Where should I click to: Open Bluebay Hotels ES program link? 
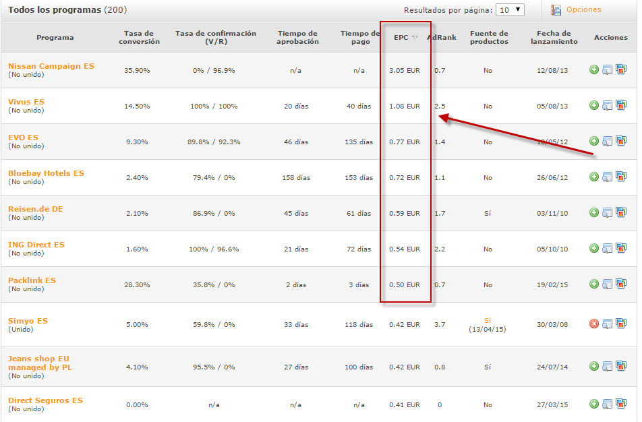point(46,173)
